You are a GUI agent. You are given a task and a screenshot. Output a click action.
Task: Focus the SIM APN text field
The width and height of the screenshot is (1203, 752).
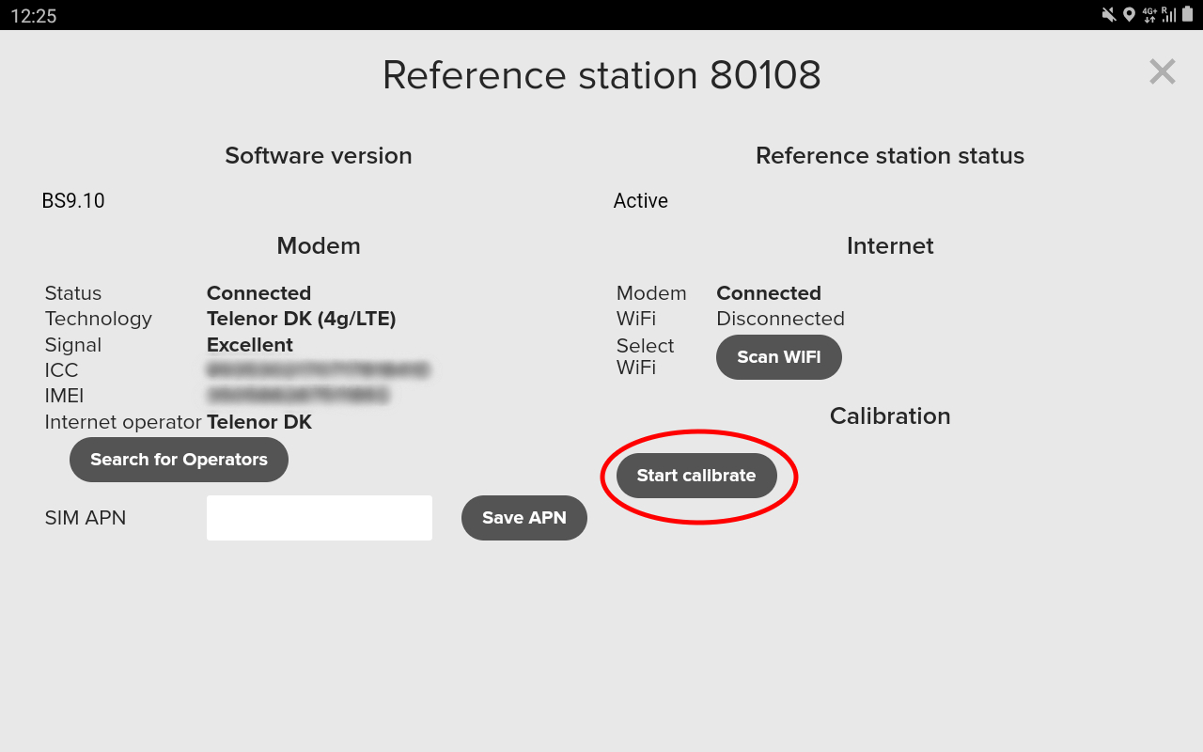pyautogui.click(x=320, y=518)
